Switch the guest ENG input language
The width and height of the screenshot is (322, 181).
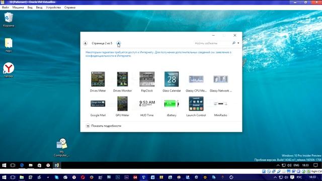(x=296, y=165)
